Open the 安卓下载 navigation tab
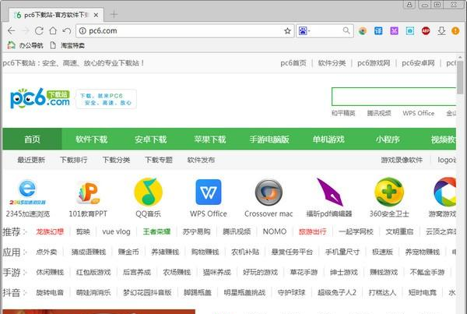467x314 pixels. coord(151,139)
